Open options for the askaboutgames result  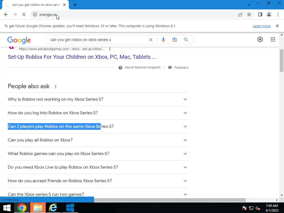coord(110,49)
